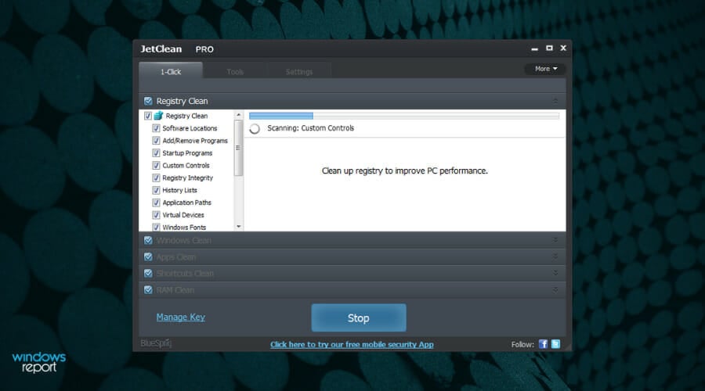
Task: Uncheck Custom Controls checkbox
Action: (156, 165)
